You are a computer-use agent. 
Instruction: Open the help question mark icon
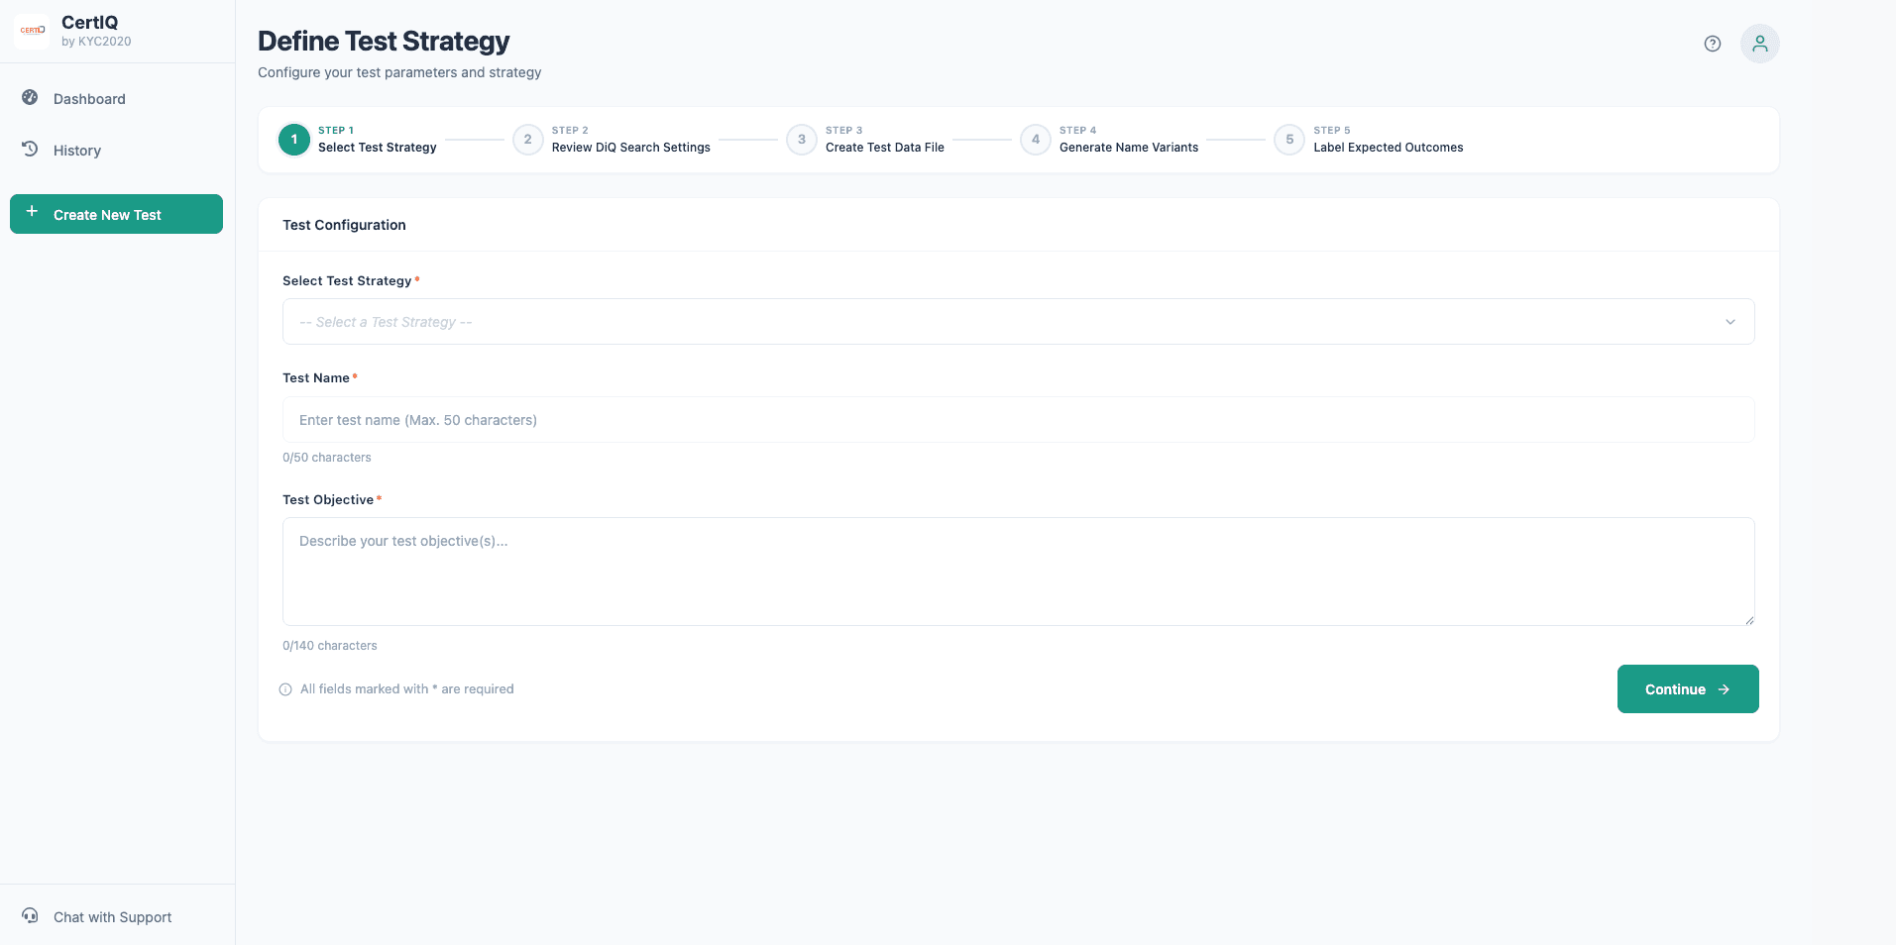[x=1712, y=44]
